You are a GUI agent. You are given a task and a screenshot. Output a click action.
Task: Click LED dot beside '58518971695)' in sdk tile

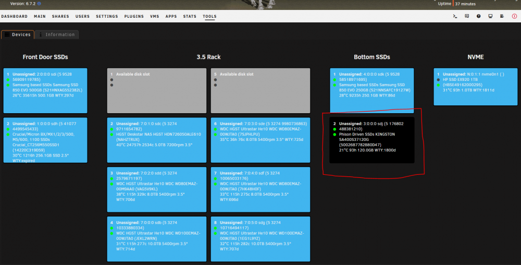point(334,80)
